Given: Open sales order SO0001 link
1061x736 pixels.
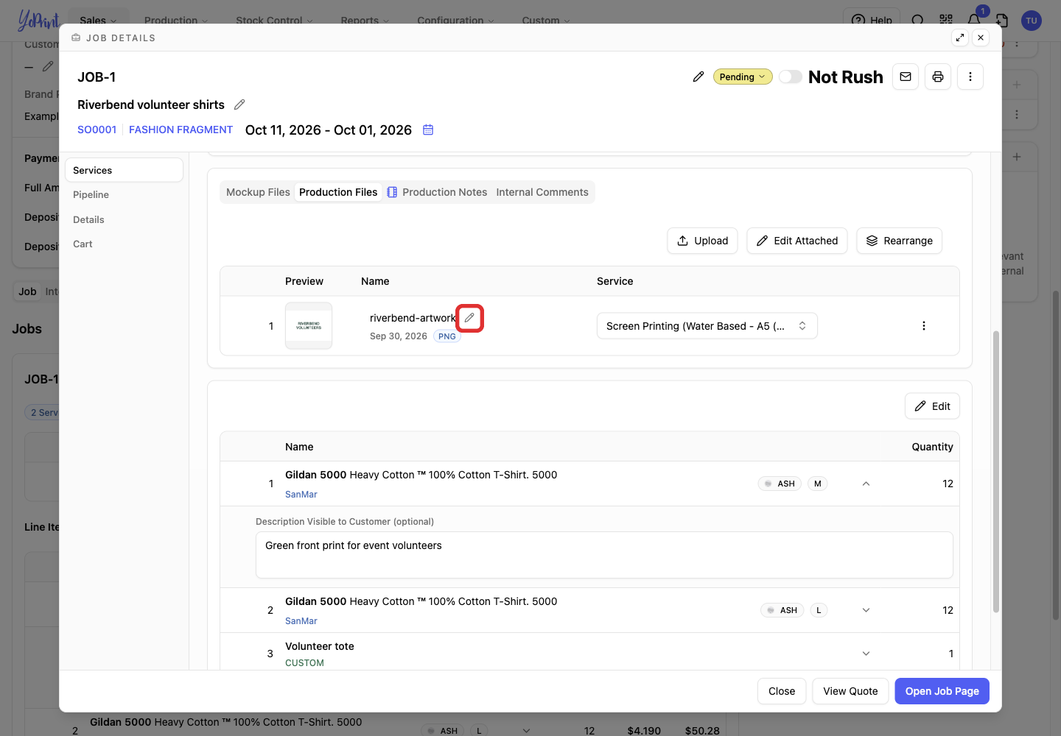Looking at the screenshot, I should tap(97, 130).
